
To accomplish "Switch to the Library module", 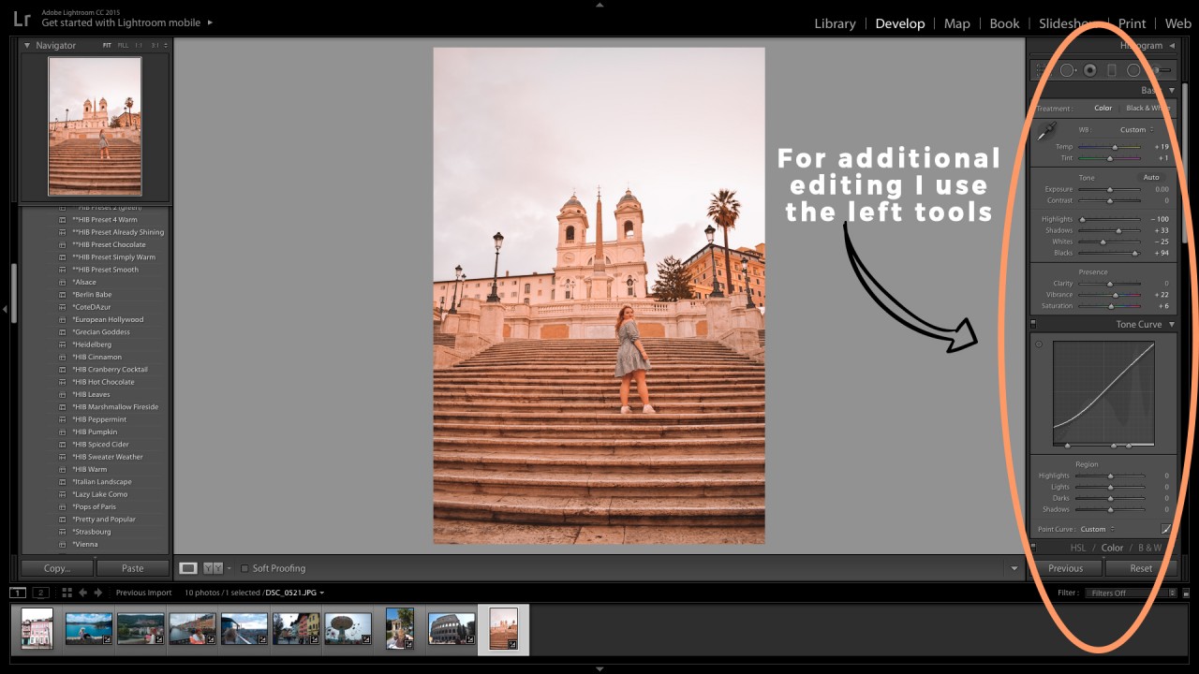I will 835,23.
